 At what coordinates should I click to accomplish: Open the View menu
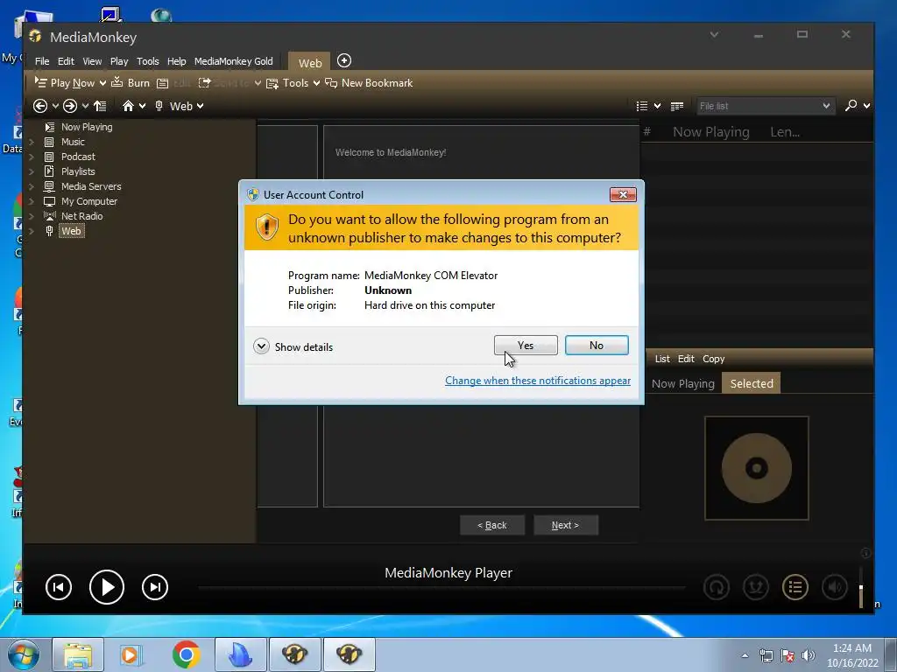(91, 61)
